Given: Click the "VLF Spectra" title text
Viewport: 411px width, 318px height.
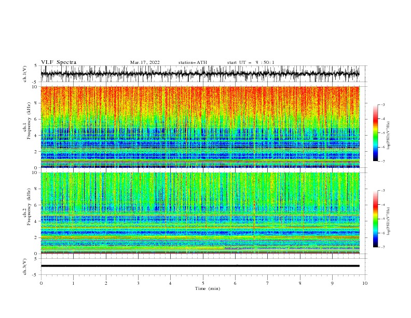Looking at the screenshot, I should 59,62.
